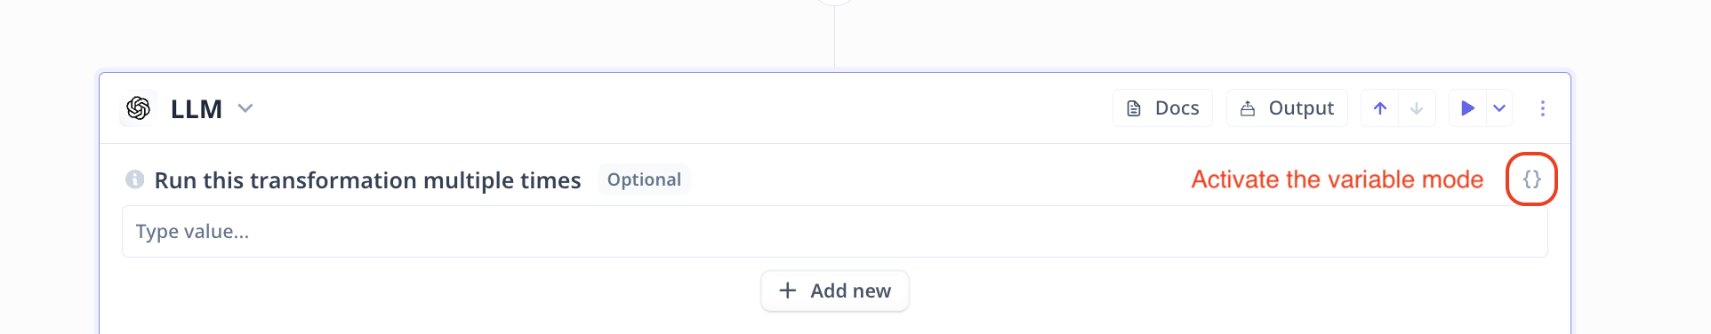The height and width of the screenshot is (334, 1711).
Task: Select the LLM step title text
Action: [x=197, y=108]
